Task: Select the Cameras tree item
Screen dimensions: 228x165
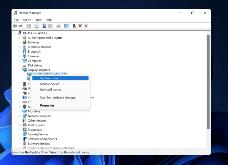Action: pos(33,56)
